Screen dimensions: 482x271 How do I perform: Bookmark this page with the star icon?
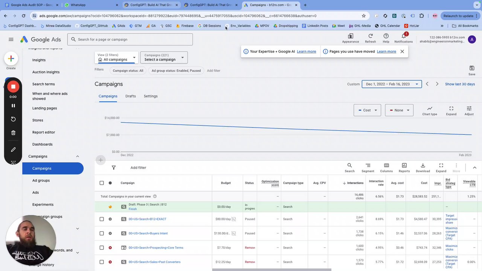click(x=364, y=16)
